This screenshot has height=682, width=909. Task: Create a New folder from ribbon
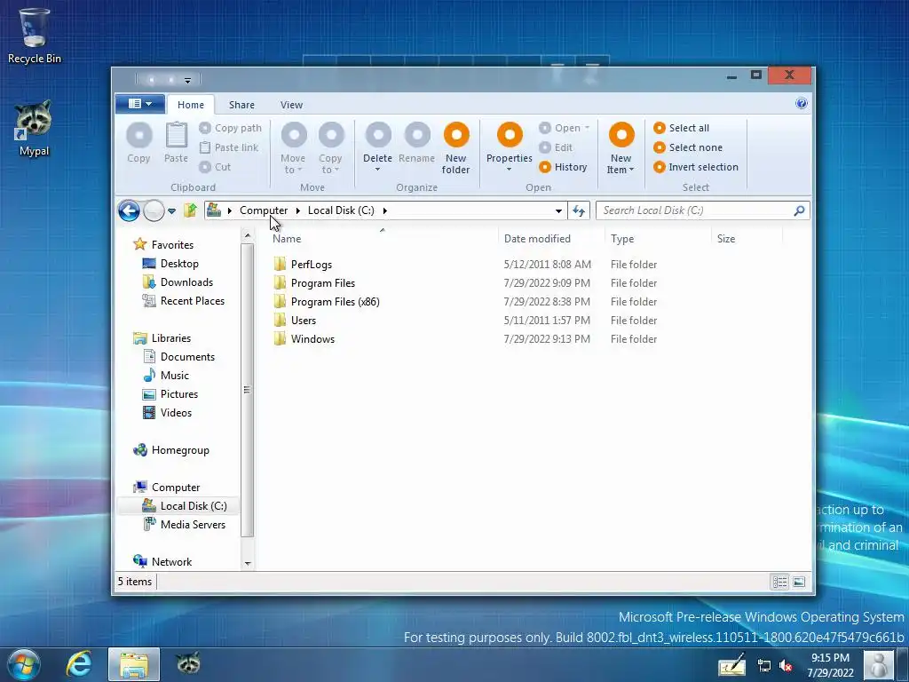coord(456,148)
